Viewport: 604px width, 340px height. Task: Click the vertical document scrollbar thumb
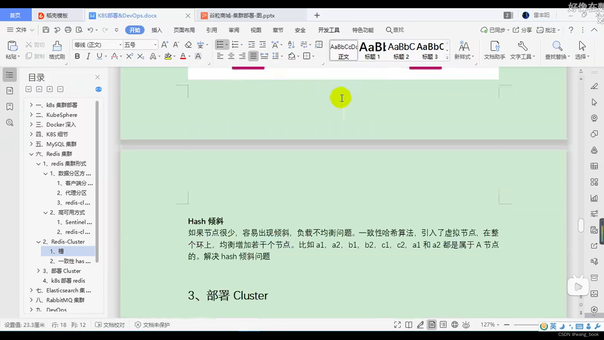click(581, 225)
